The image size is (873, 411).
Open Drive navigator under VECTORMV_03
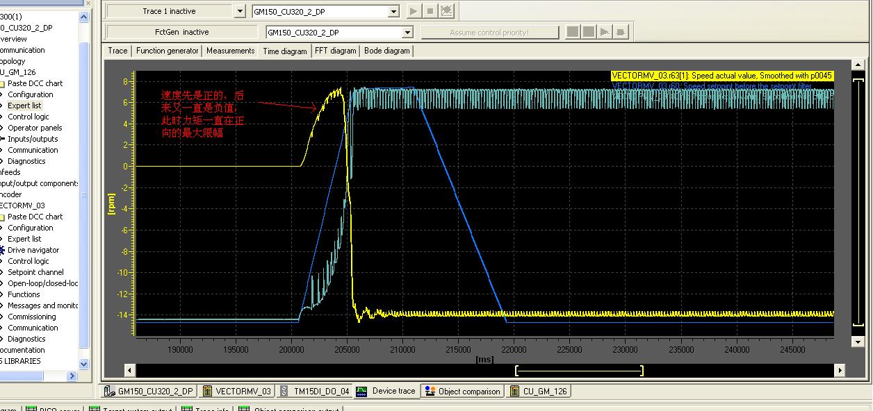(33, 250)
